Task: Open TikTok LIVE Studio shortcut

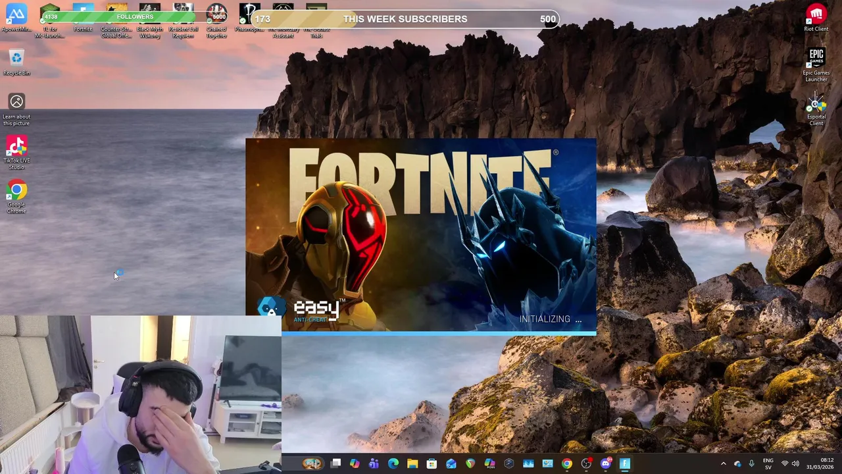Action: click(x=16, y=153)
